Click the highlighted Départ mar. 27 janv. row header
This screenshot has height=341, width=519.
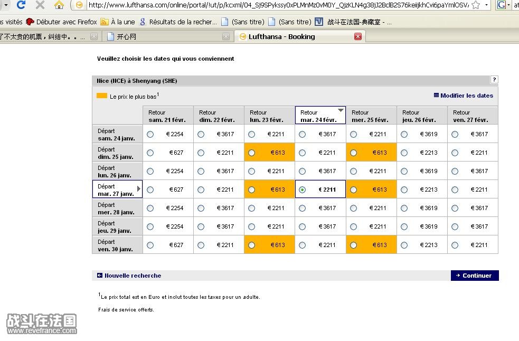click(118, 190)
